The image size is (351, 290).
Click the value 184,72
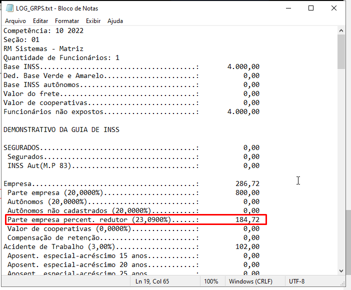247,219
